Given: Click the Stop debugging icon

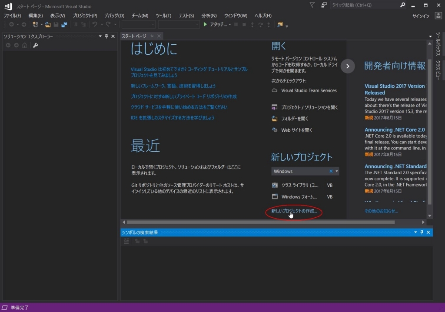Looking at the screenshot, I should 244,24.
